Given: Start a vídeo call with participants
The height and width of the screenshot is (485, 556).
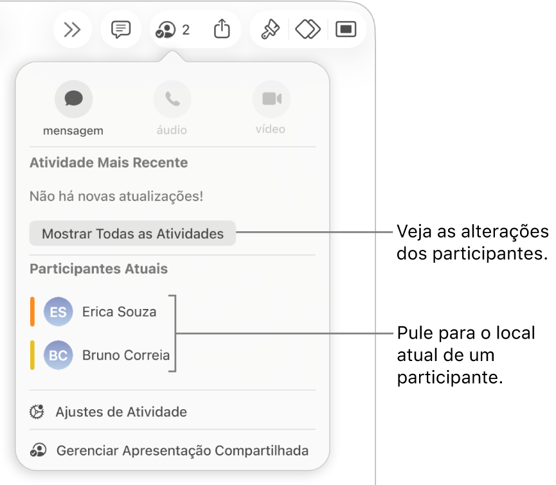Looking at the screenshot, I should tap(271, 99).
